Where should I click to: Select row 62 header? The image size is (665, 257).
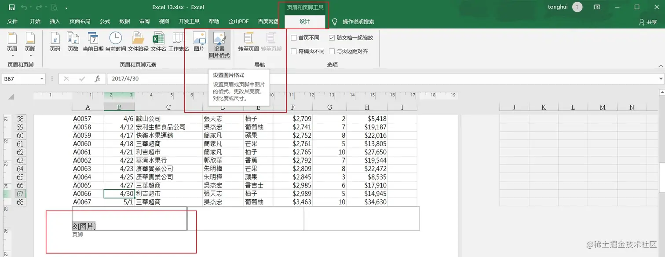click(x=21, y=152)
